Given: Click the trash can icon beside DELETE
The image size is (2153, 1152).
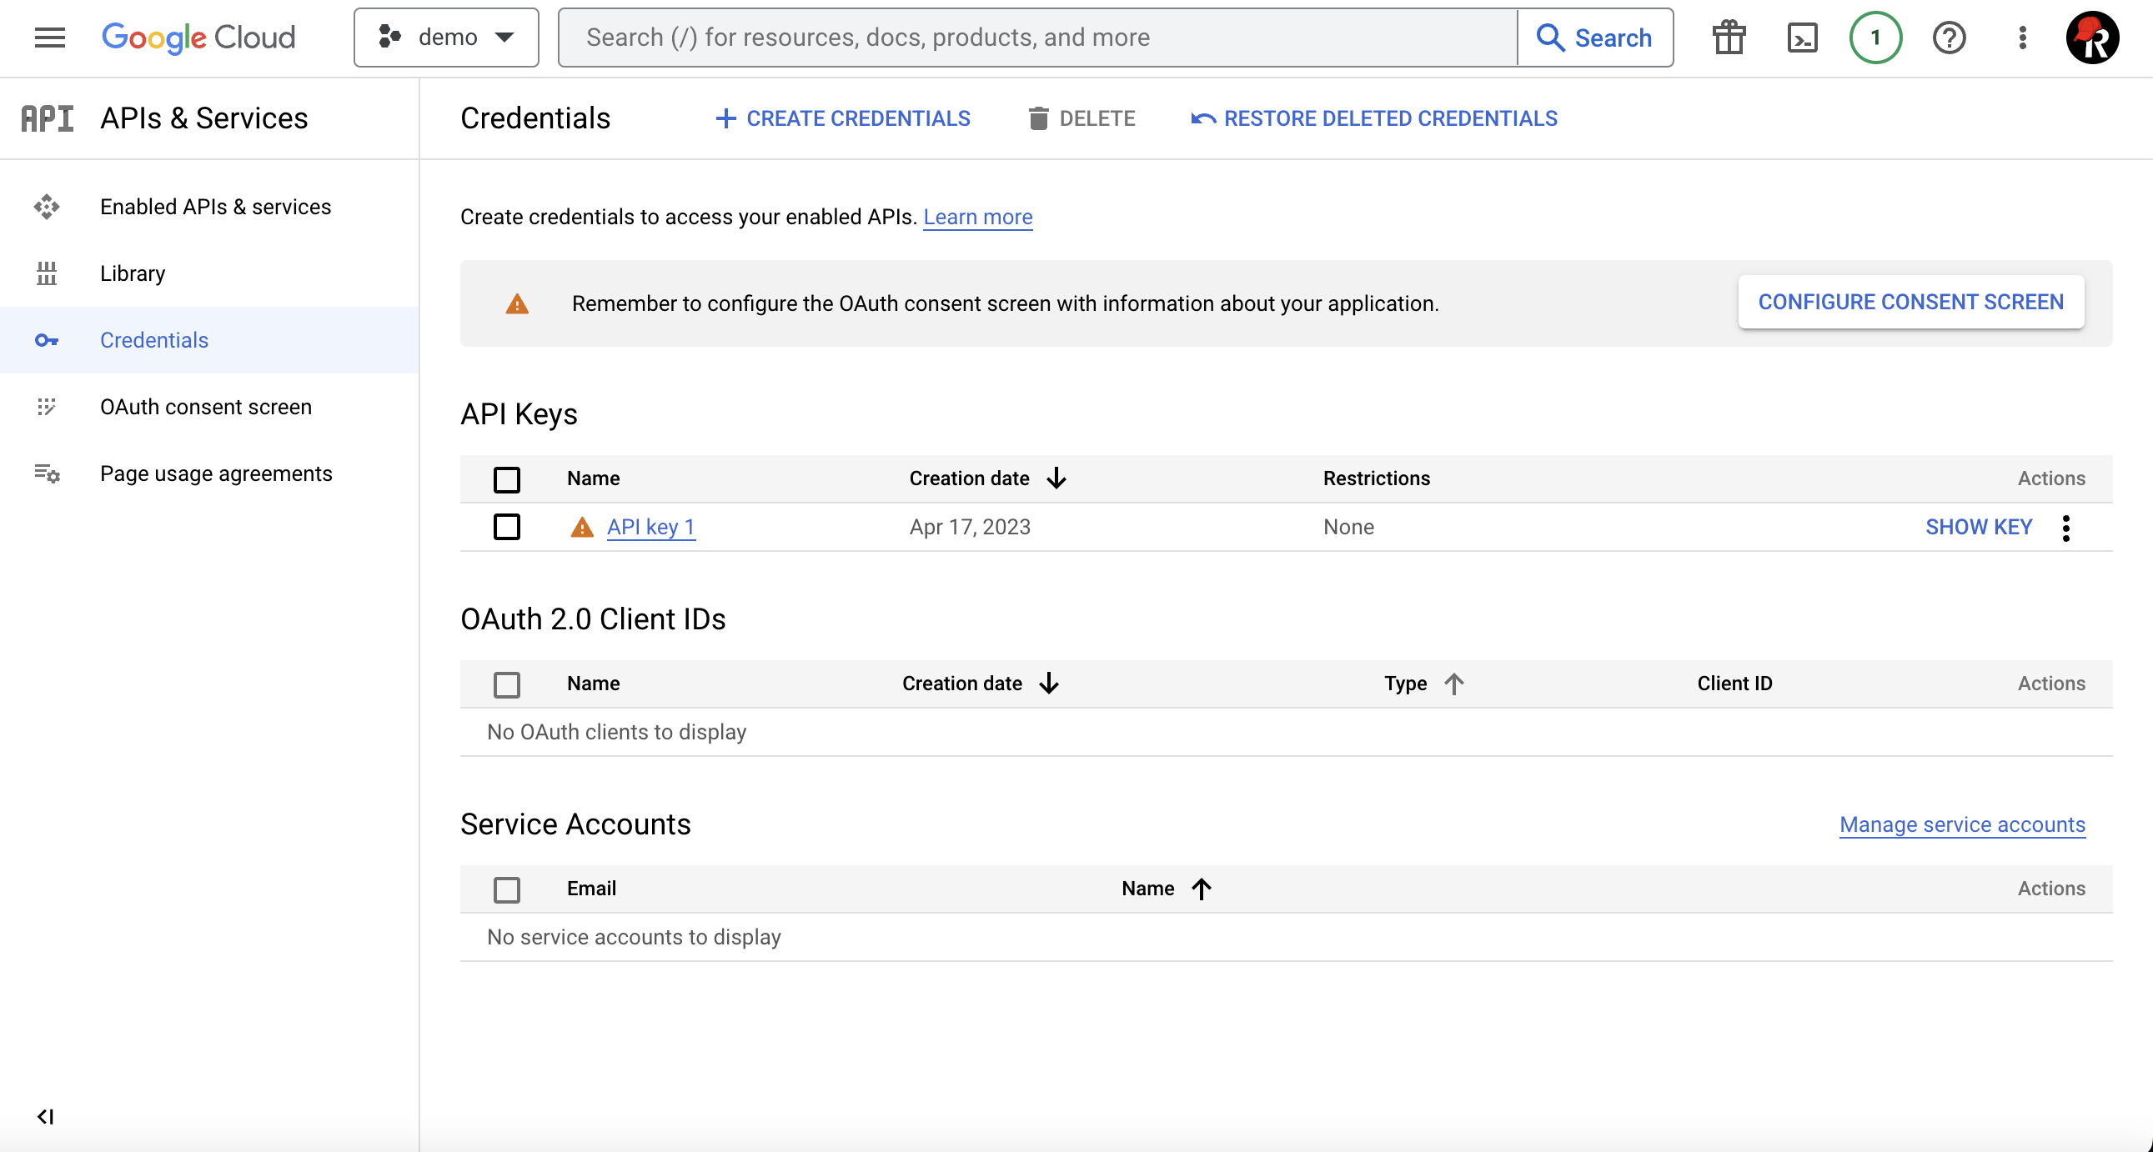Looking at the screenshot, I should (1038, 118).
